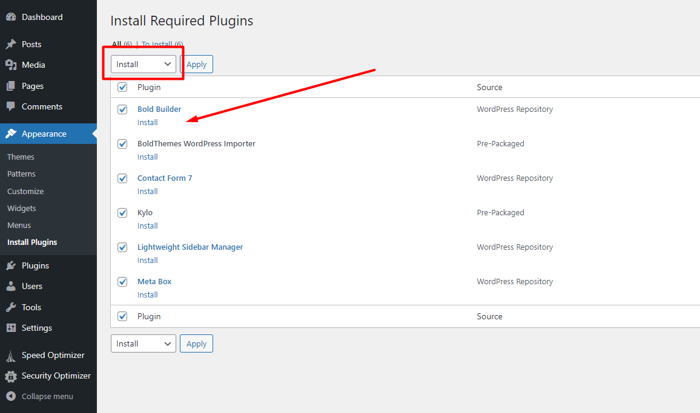This screenshot has width=700, height=413.
Task: Click Install under Contact Form 7
Action: pos(148,191)
